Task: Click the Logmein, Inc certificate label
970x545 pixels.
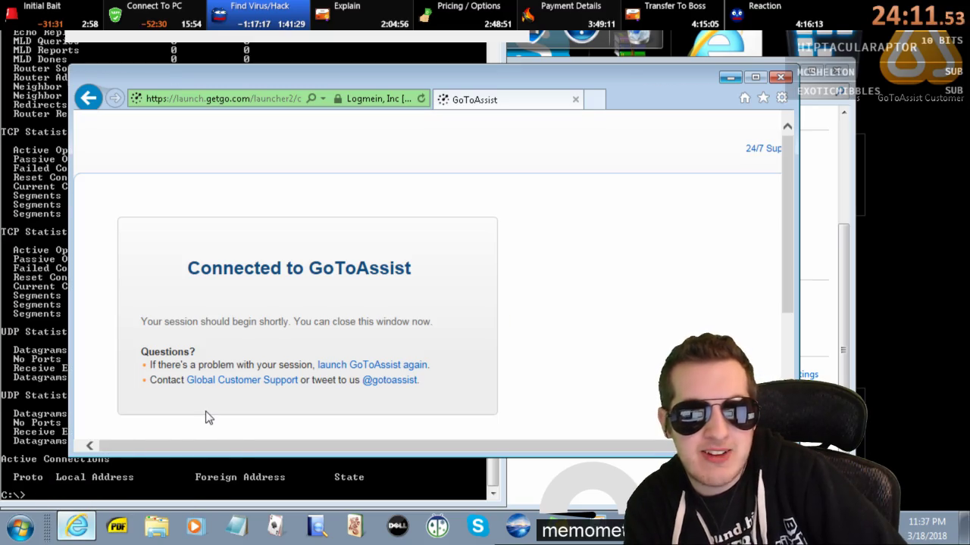Action: click(379, 98)
